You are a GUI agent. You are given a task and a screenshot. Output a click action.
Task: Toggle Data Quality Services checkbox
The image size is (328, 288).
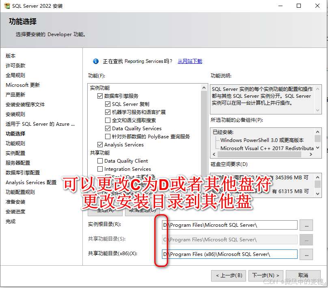pos(108,128)
